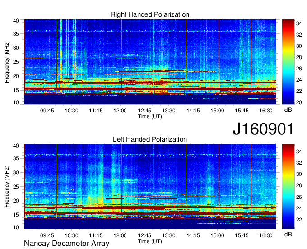Click the 10:30 time tick under Left Handed plot

[x=71, y=235]
